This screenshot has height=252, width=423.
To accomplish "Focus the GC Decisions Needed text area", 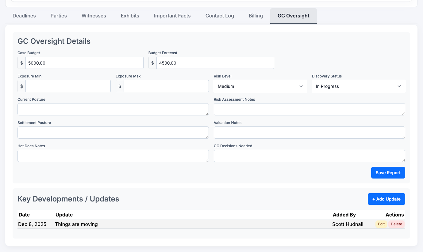I will 309,156.
